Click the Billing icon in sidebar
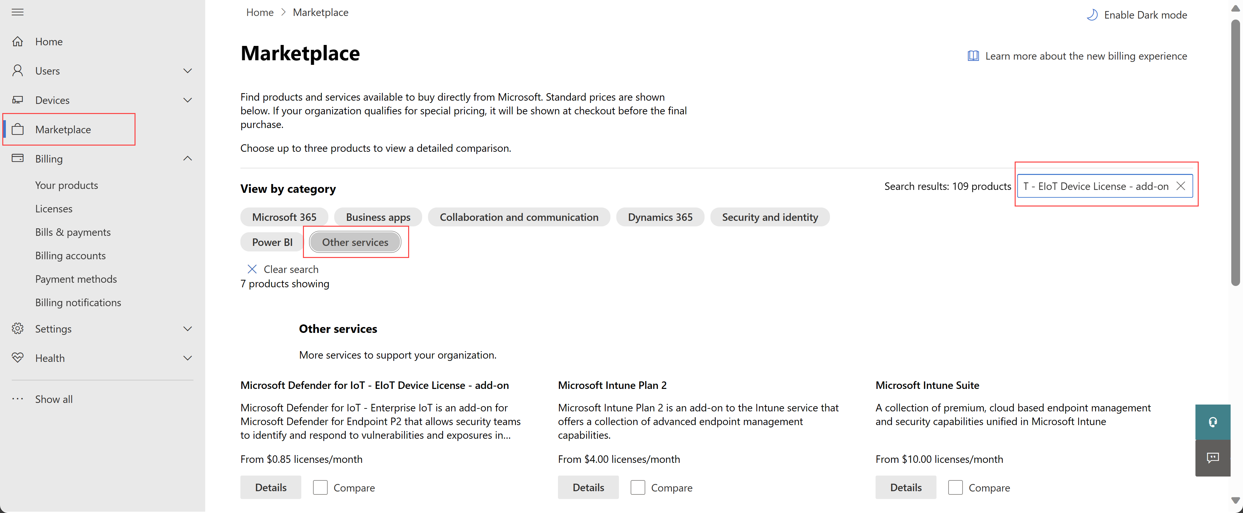This screenshot has width=1243, height=513. coord(18,158)
